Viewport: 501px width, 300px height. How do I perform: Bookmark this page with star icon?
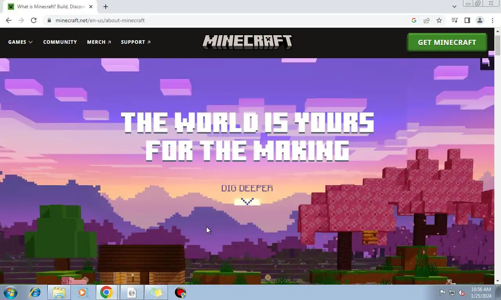pyautogui.click(x=439, y=20)
